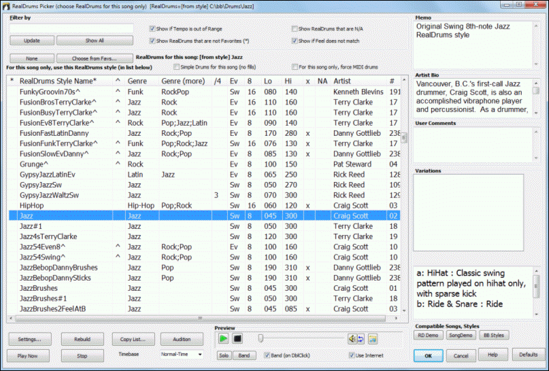549x371 pixels.
Task: Select the JazzBrushes#1 row
Action: pyautogui.click(x=204, y=298)
